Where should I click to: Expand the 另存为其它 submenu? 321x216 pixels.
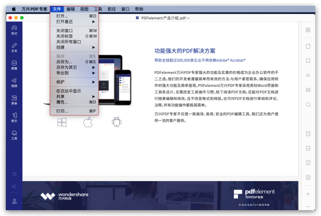click(74, 68)
